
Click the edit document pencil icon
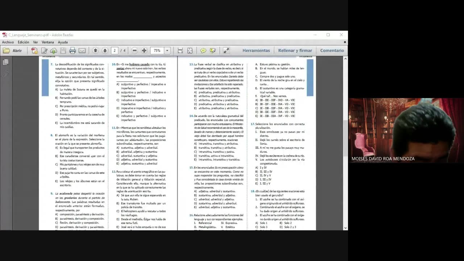tap(44, 51)
